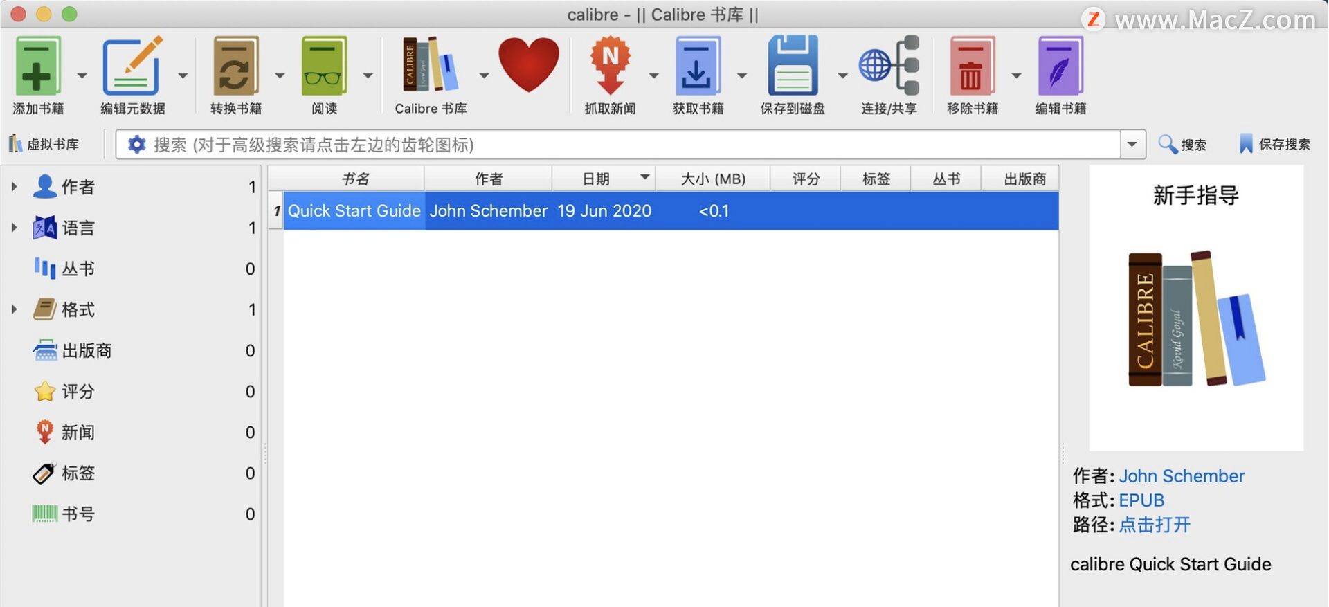Viewport: 1329px width, 607px height.
Task: Open the Edit book icon (编辑书籍)
Action: pyautogui.click(x=1060, y=66)
